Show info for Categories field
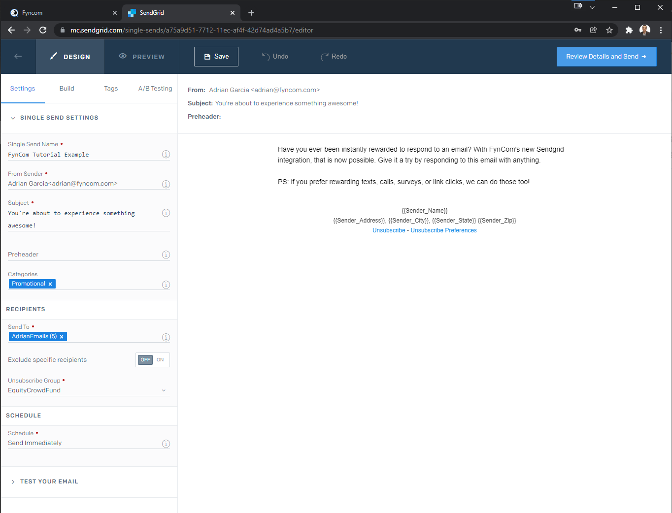Viewport: 672px width, 513px height. coord(166,285)
